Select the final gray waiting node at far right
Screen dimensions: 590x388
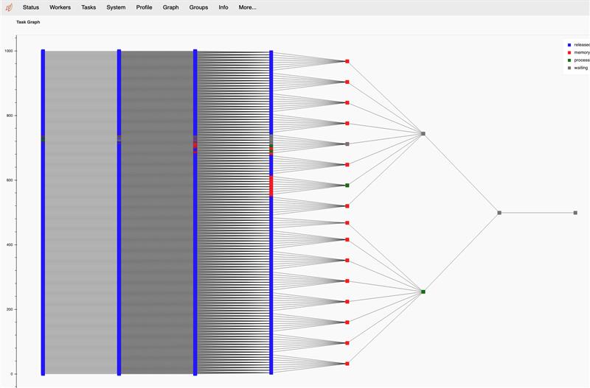tap(575, 213)
